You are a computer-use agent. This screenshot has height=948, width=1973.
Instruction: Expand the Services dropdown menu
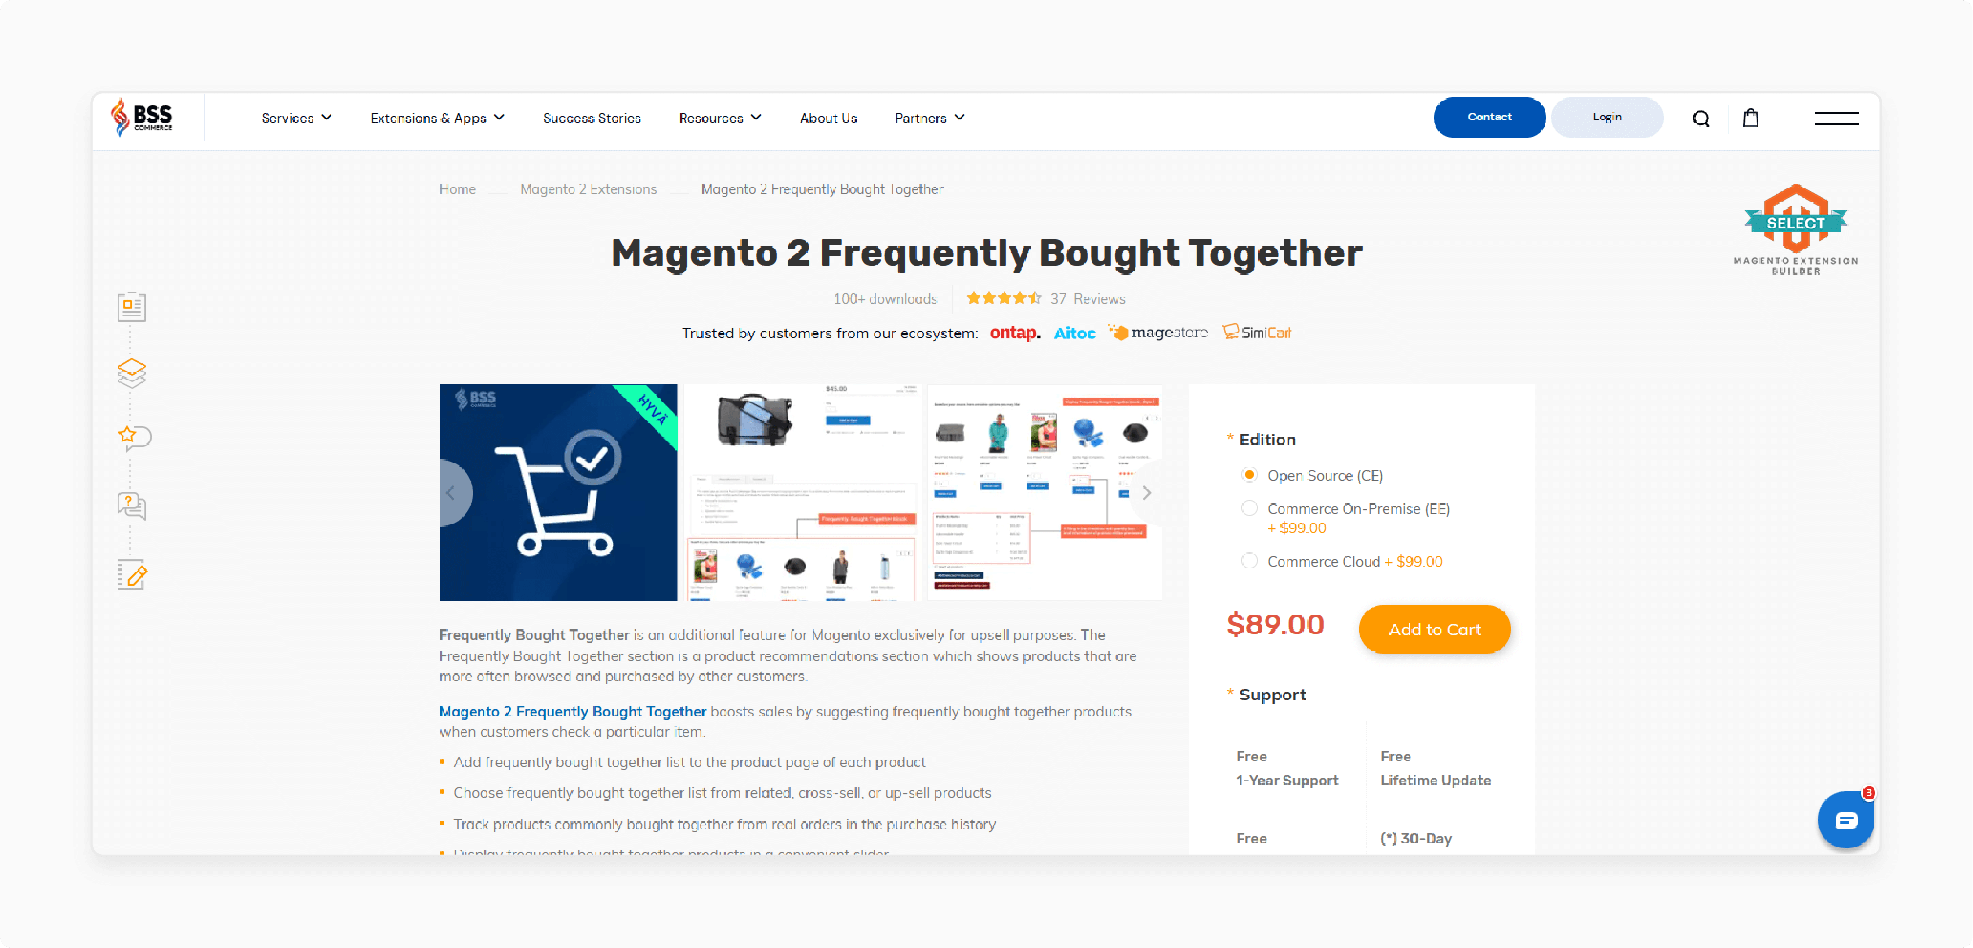tap(296, 117)
